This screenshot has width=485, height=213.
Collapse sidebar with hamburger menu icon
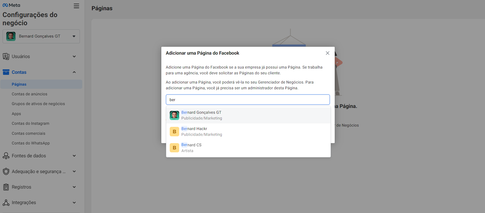76,6
